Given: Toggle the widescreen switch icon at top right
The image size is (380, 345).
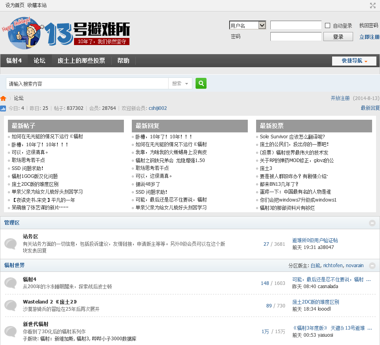Looking at the screenshot, I should 372,5.
